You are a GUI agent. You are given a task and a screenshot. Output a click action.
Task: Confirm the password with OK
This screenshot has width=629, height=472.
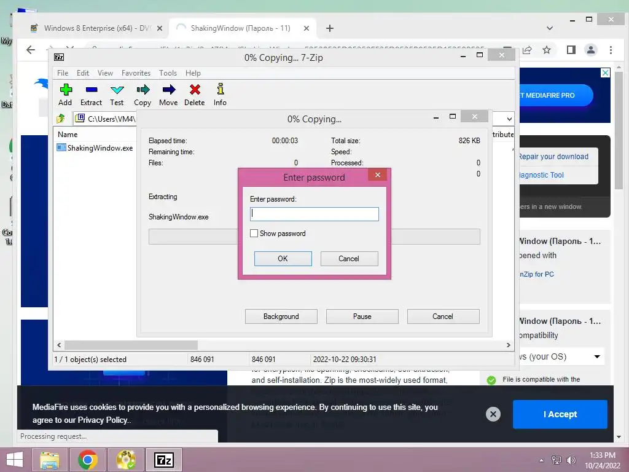(283, 259)
